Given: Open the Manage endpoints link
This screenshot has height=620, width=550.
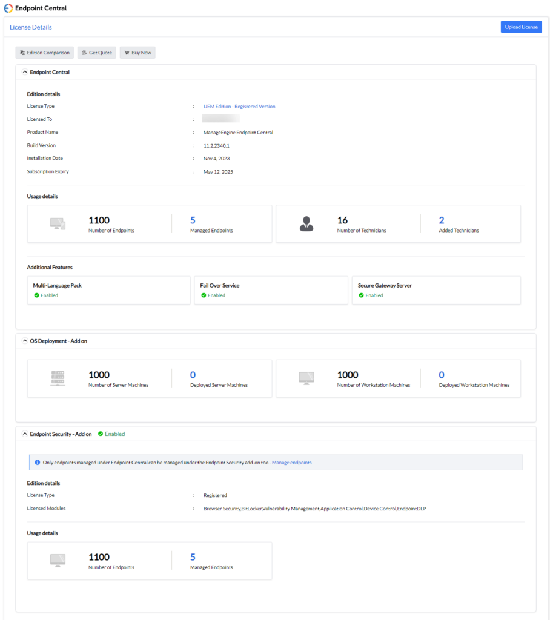Looking at the screenshot, I should pyautogui.click(x=291, y=462).
